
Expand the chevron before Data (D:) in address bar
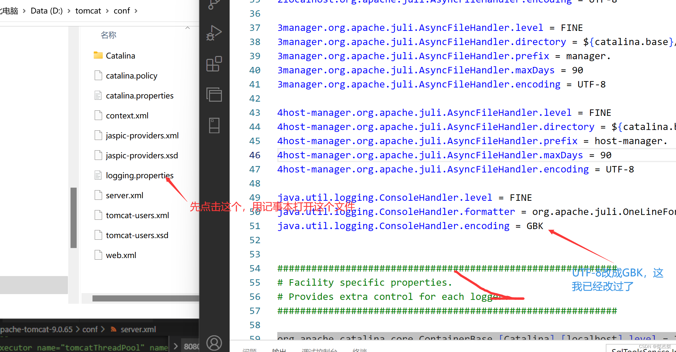coord(24,11)
